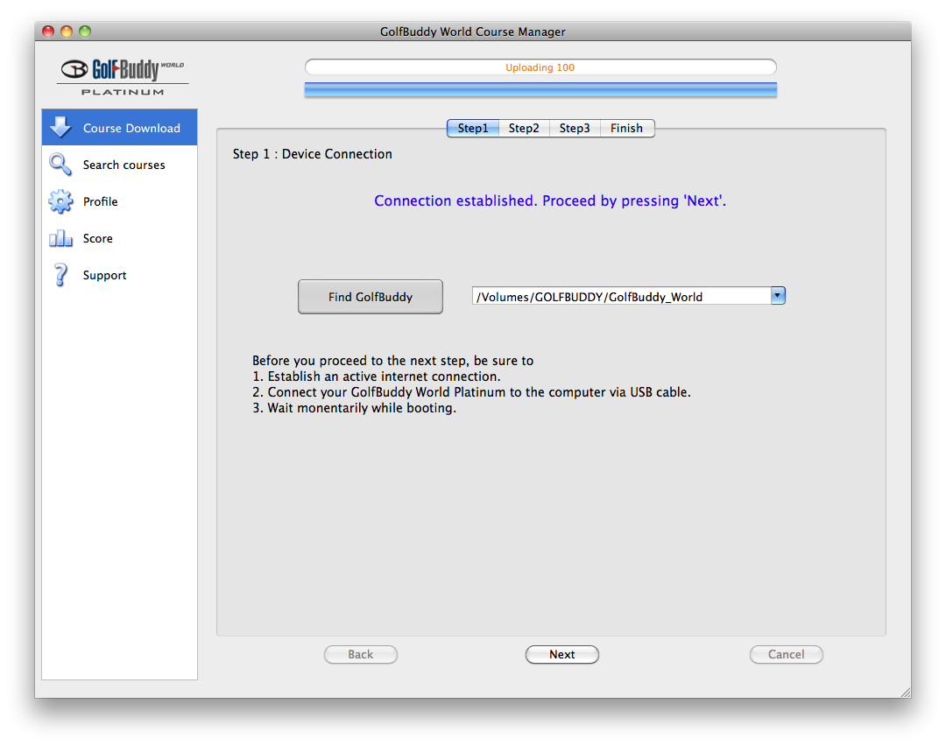This screenshot has height=746, width=946.
Task: Click the window resize grip corner
Action: point(906,693)
